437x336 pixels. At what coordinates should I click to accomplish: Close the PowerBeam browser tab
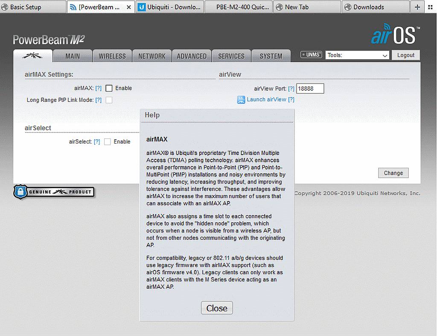click(x=129, y=7)
